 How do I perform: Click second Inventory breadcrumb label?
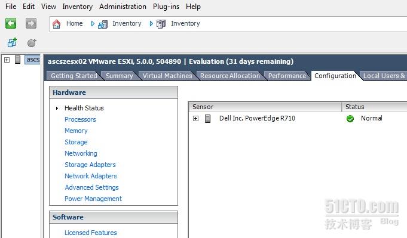tap(185, 24)
